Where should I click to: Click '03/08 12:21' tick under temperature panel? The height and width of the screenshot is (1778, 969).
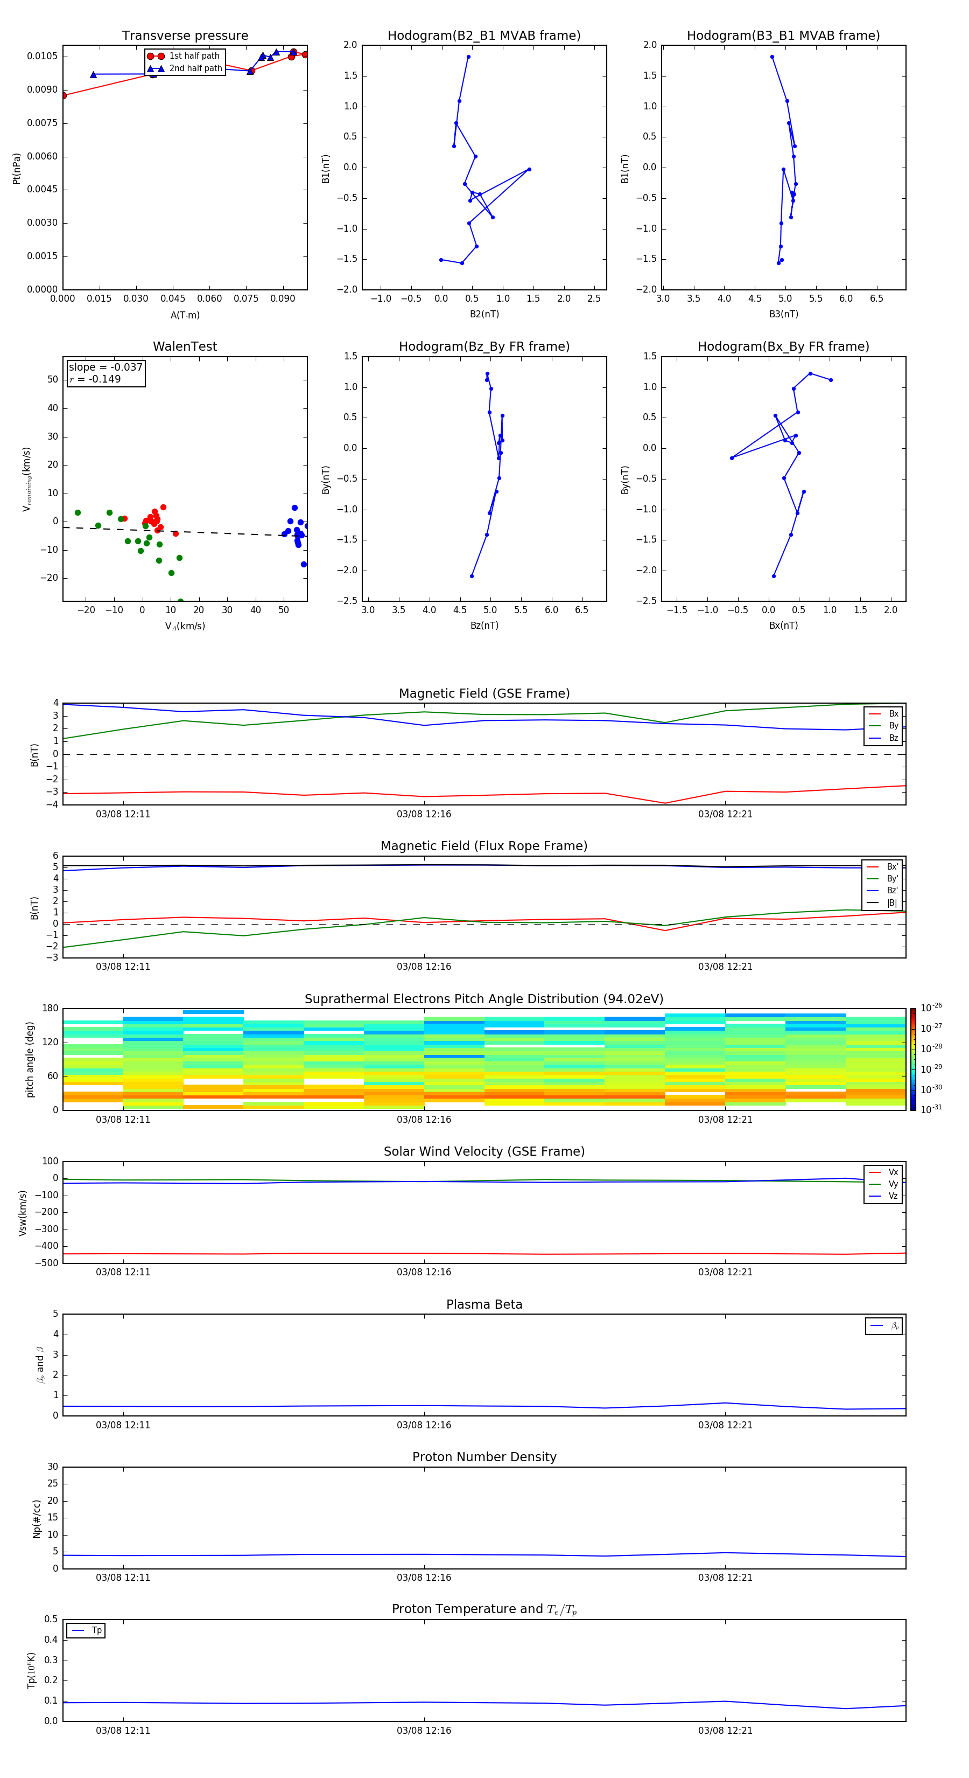(725, 1731)
